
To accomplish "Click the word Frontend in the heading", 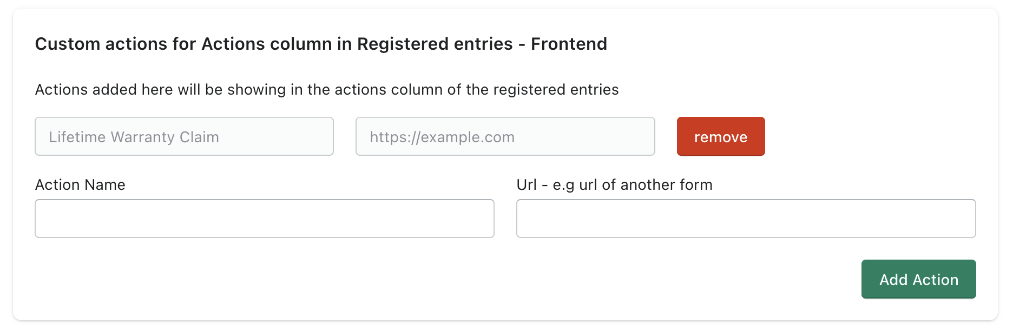I will (x=569, y=44).
